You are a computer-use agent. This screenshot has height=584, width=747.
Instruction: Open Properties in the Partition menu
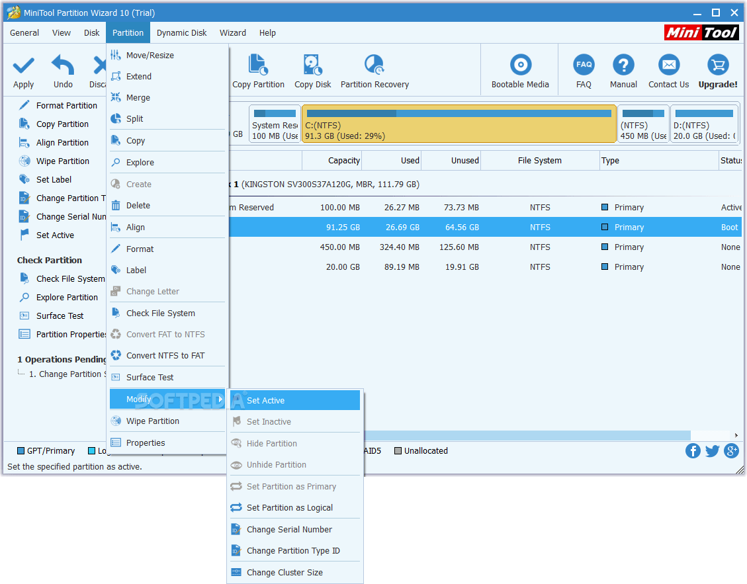(x=167, y=442)
